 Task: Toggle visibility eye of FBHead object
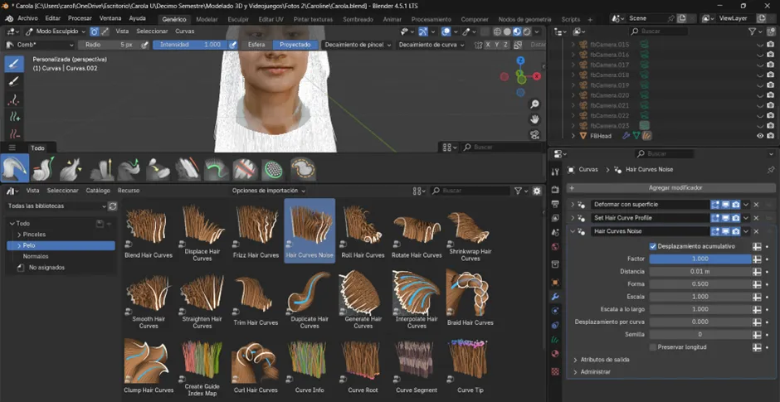(x=759, y=136)
